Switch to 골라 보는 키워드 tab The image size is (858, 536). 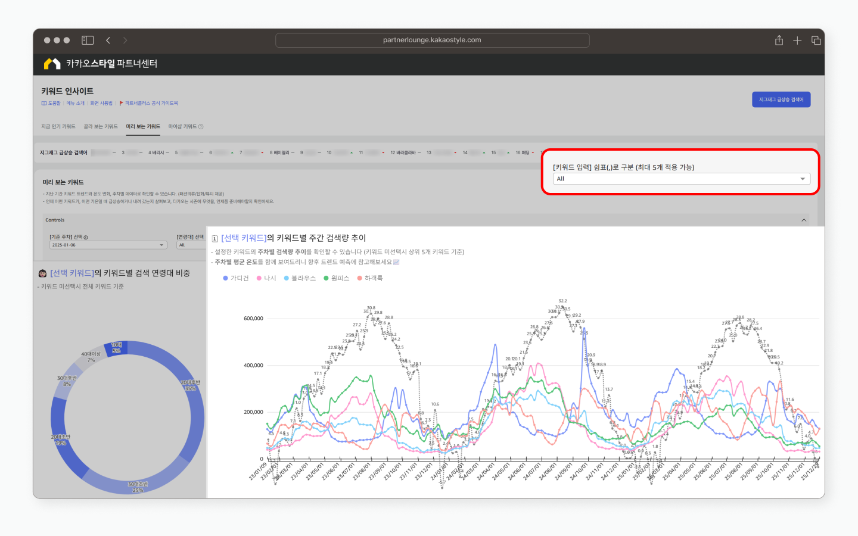tap(101, 127)
